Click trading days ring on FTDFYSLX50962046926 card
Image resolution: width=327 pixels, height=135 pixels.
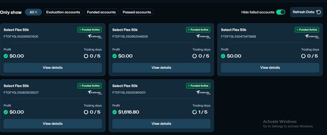click(x=195, y=56)
